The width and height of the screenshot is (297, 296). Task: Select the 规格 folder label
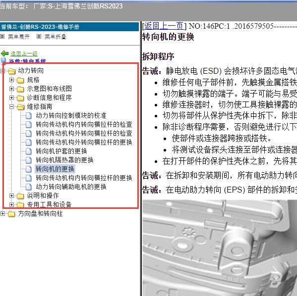pyautogui.click(x=33, y=80)
